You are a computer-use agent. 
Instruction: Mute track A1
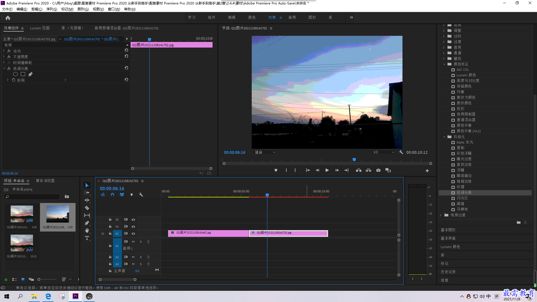click(133, 242)
